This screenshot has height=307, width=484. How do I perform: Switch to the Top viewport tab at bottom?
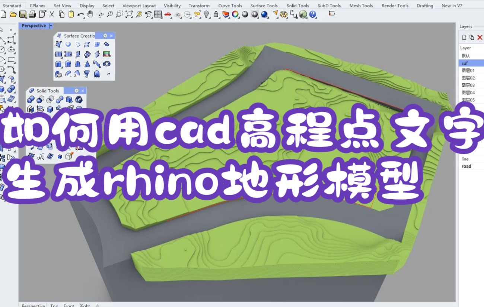[x=54, y=305]
